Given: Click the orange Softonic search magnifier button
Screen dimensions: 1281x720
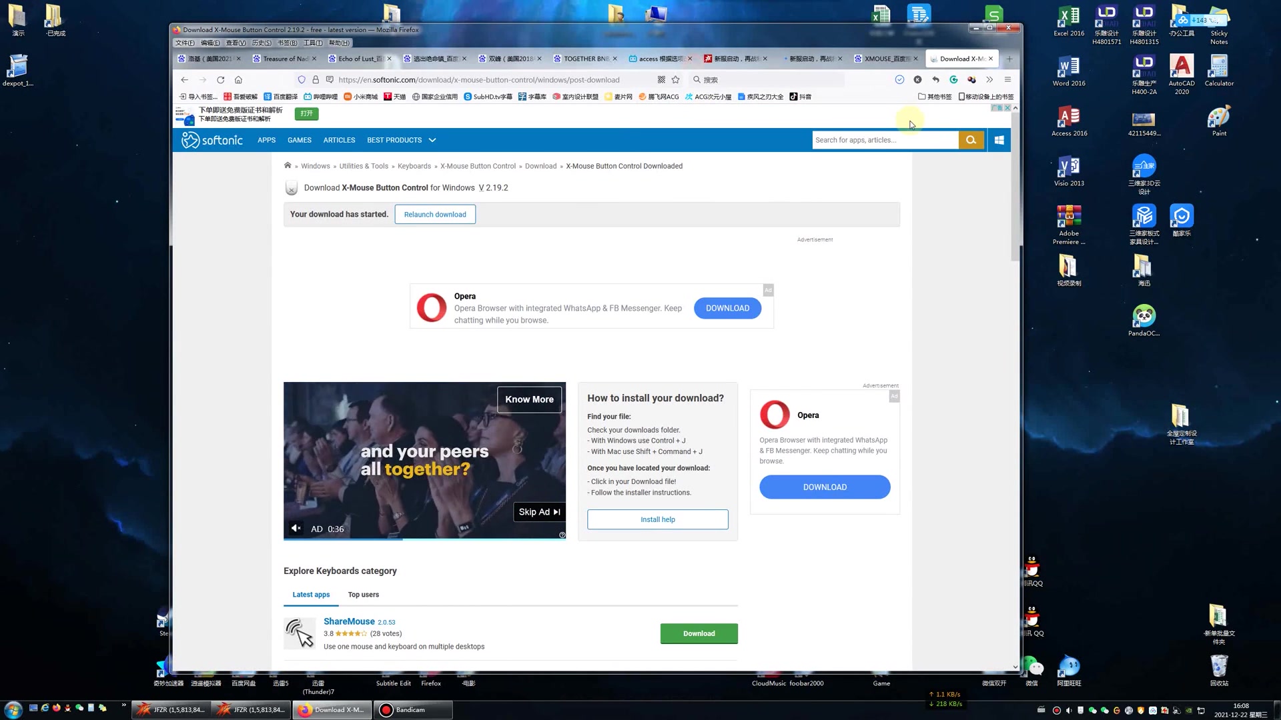Looking at the screenshot, I should (971, 140).
